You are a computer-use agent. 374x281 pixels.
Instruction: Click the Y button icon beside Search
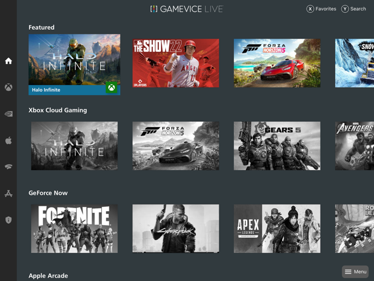[345, 9]
